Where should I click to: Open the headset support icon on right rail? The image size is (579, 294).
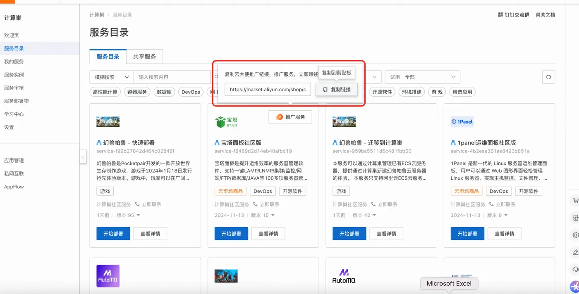point(575,270)
